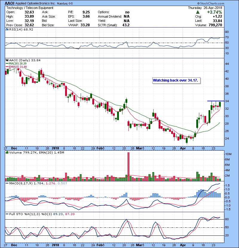Click Applied Optoelectronics Inc. company name

click(36, 3)
